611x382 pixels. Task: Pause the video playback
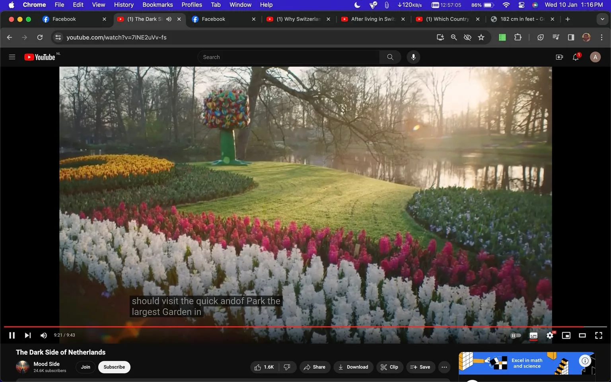12,335
